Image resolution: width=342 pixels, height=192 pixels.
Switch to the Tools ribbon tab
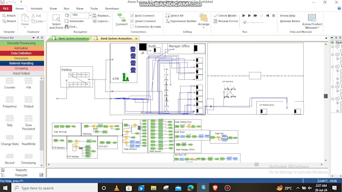coord(94,9)
